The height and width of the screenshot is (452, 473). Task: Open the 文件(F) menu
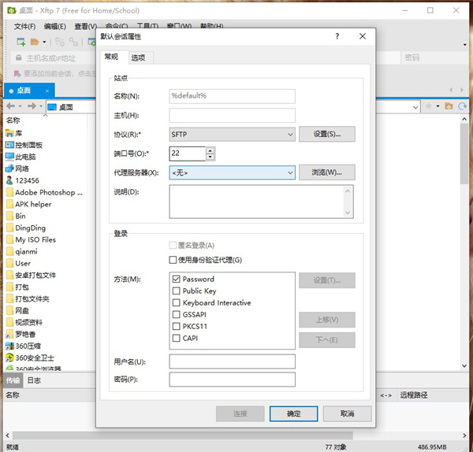click(x=24, y=27)
